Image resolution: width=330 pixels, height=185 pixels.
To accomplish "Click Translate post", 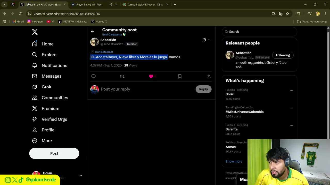I will [104, 52].
